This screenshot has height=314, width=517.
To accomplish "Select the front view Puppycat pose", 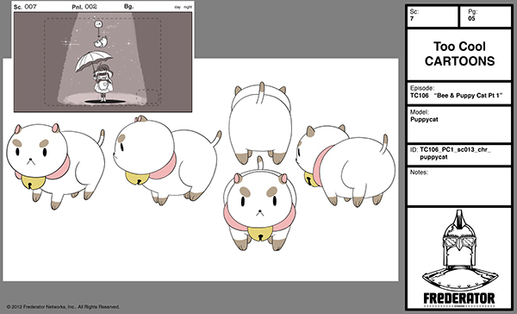I will click(260, 204).
